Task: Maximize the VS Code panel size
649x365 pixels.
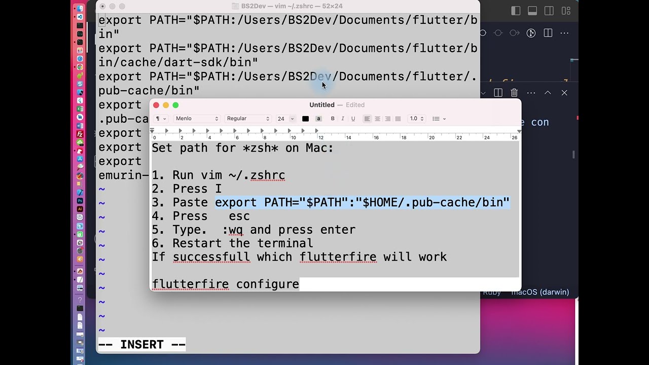Action: (548, 93)
